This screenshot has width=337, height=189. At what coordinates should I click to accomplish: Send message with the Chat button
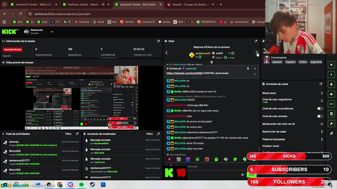tap(252, 175)
